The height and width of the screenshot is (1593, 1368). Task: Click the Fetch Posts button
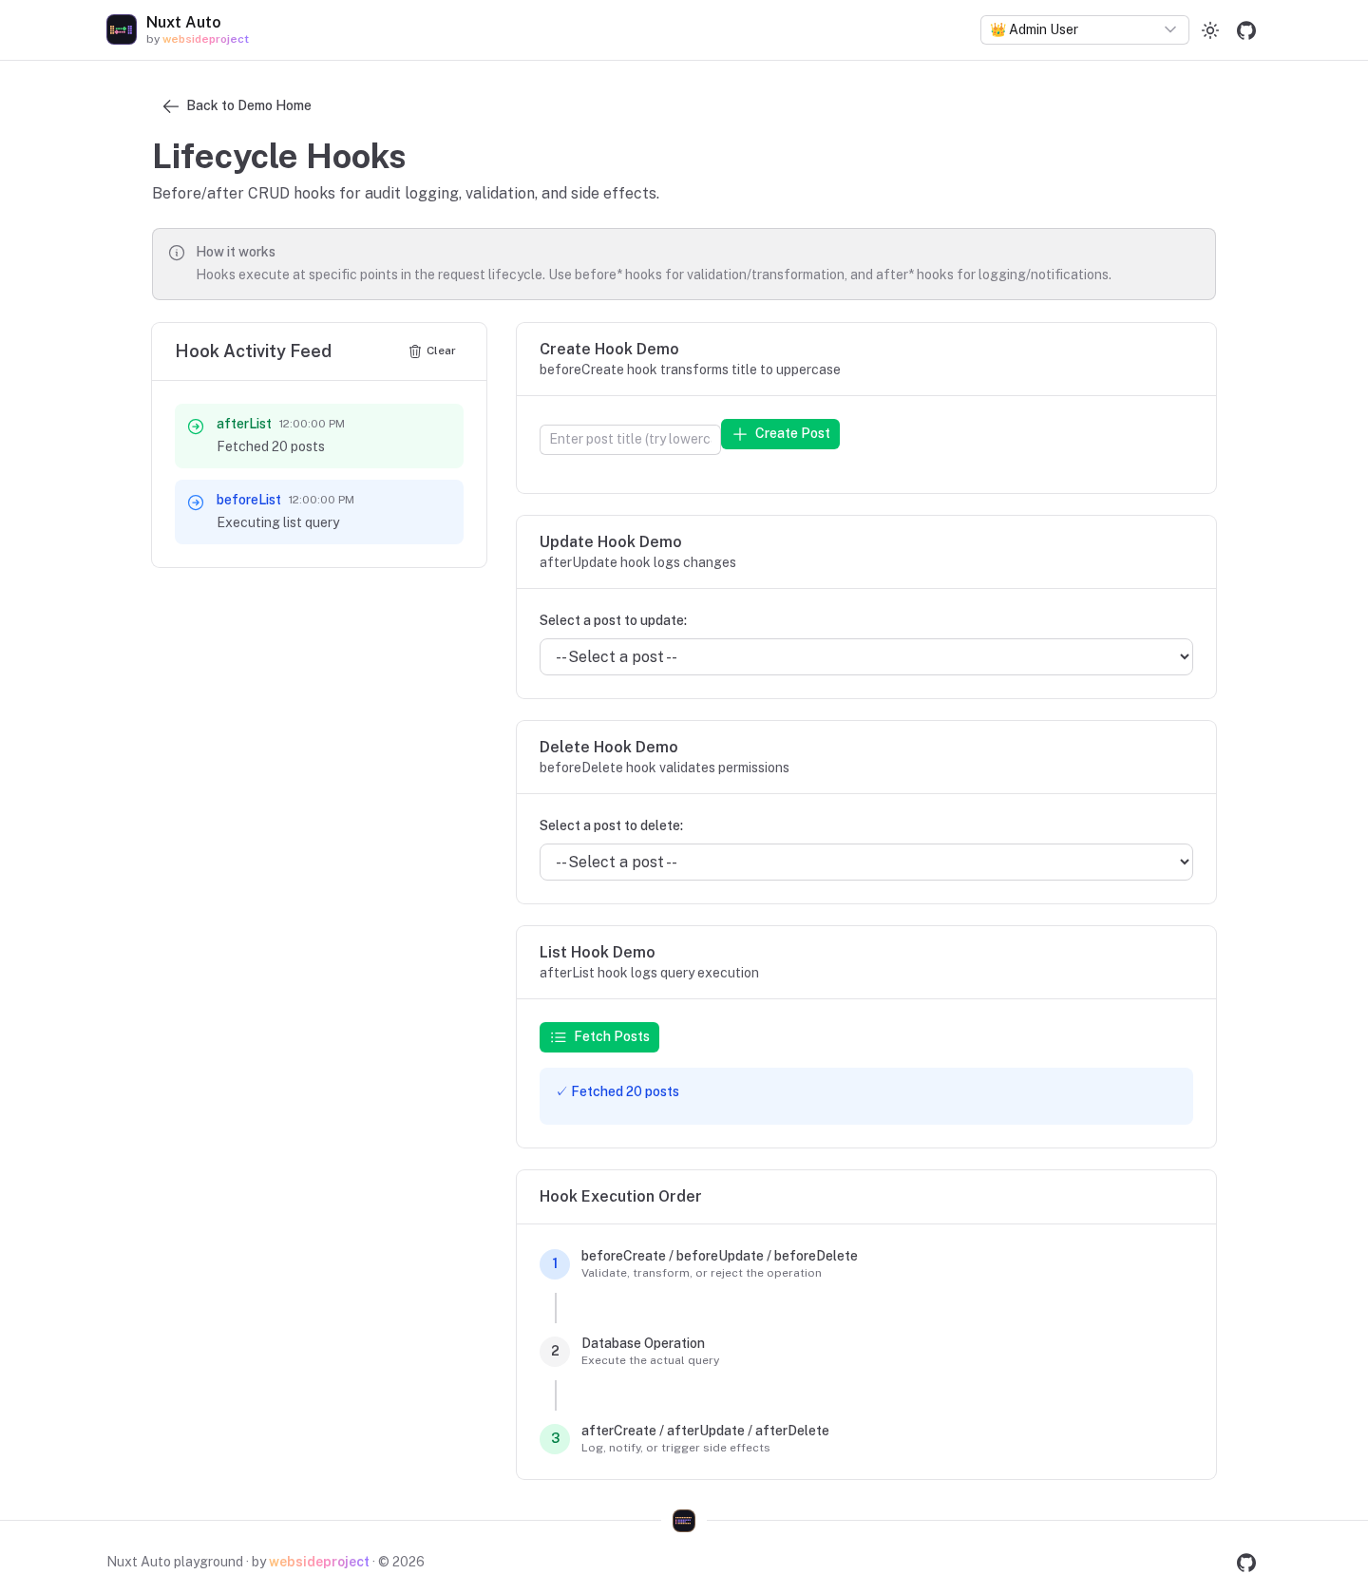point(599,1037)
